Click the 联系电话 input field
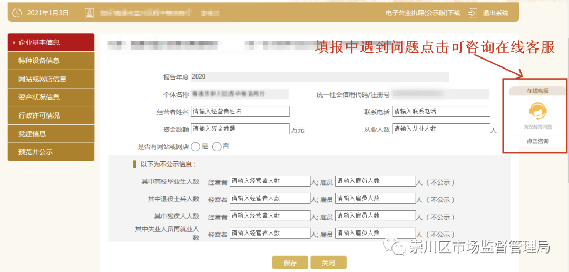Viewport: 569px width, 272px height. click(x=441, y=112)
